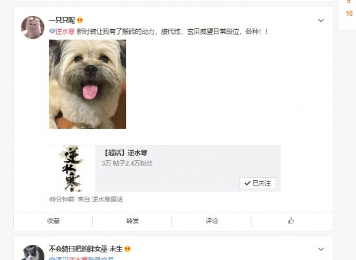
Task: Enlarge the fluffy dog photo
Action: (88, 84)
